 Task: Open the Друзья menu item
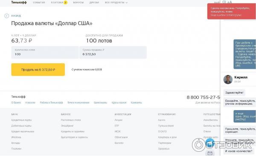pos(94,3)
